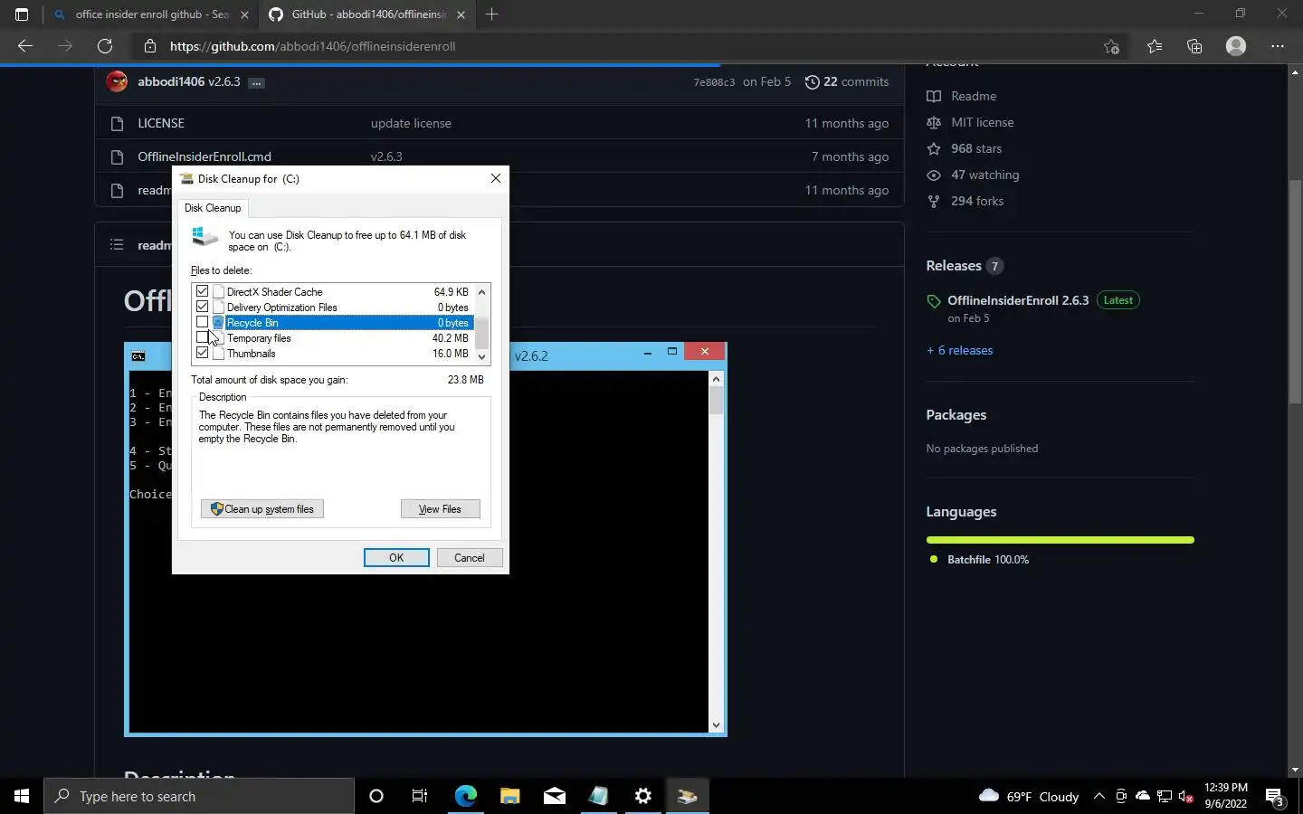This screenshot has width=1303, height=814.
Task: Open Task View icon
Action: tap(420, 796)
